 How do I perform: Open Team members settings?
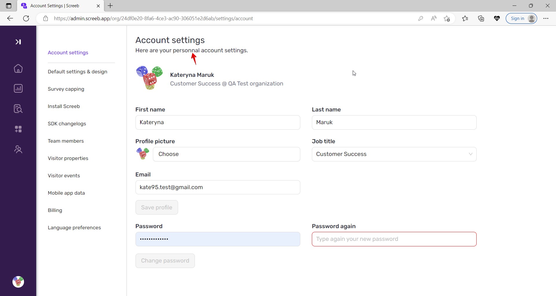pyautogui.click(x=66, y=141)
